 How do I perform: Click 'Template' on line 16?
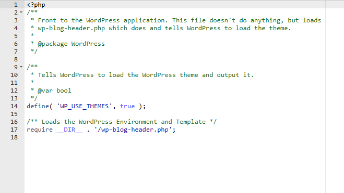(x=191, y=122)
